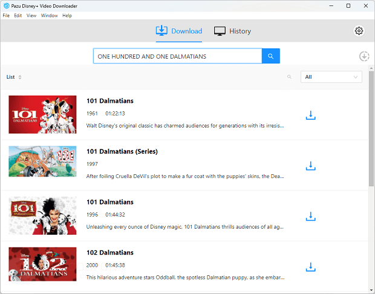Click the '1996' year text
Image resolution: width=375 pixels, height=294 pixels.
click(x=92, y=215)
